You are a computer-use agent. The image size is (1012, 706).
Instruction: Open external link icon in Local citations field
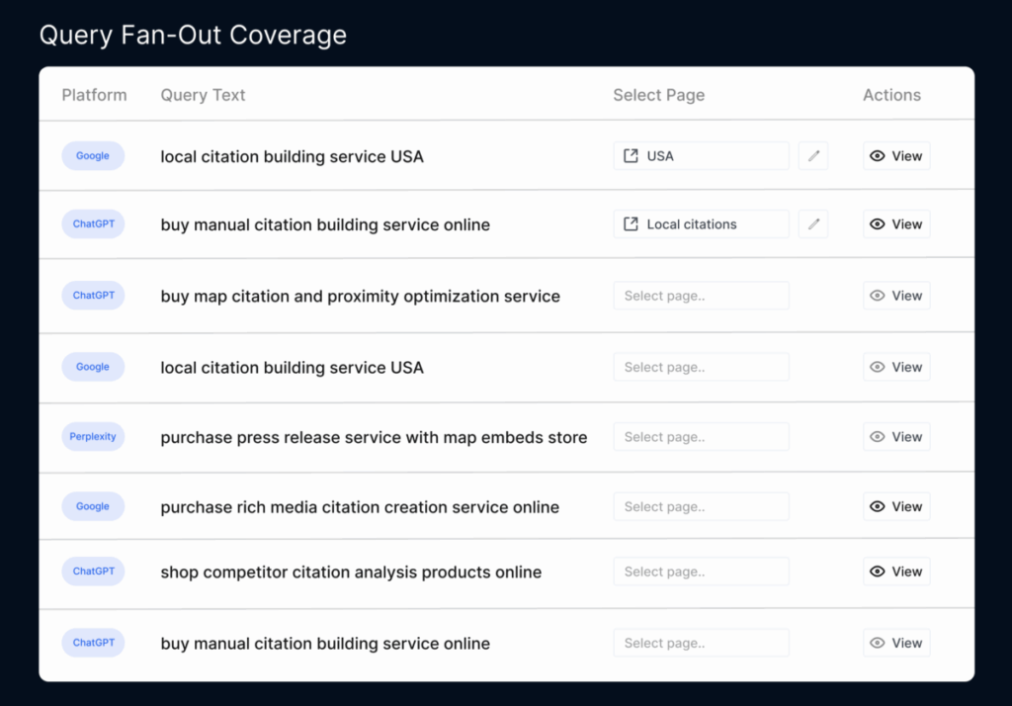tap(631, 224)
